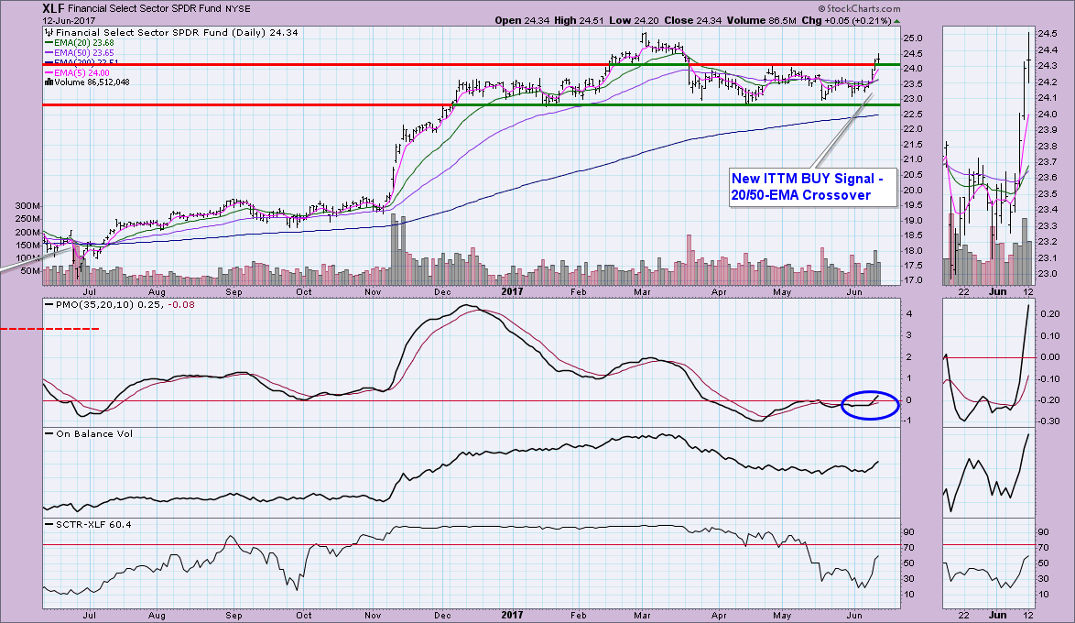Click the -0.30 label on zoom PMO axis

click(1048, 421)
